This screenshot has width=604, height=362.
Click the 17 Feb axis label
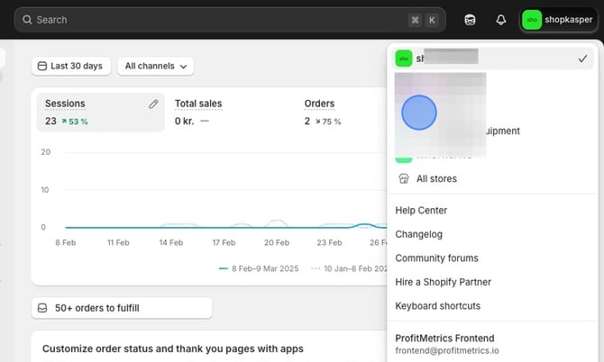pos(224,243)
